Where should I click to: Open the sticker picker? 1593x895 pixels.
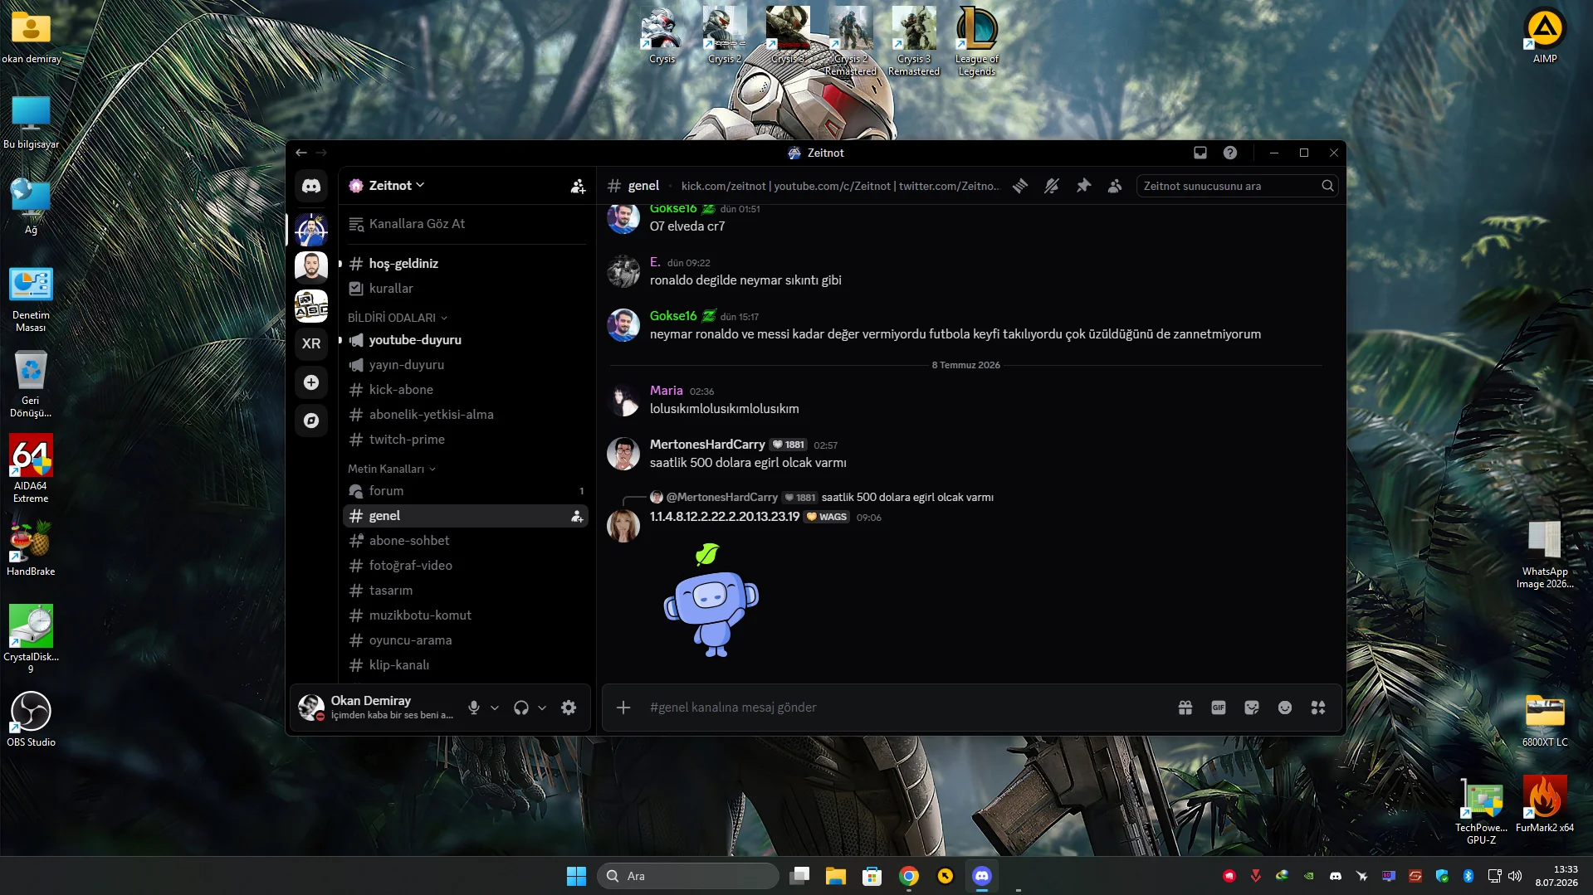coord(1252,708)
